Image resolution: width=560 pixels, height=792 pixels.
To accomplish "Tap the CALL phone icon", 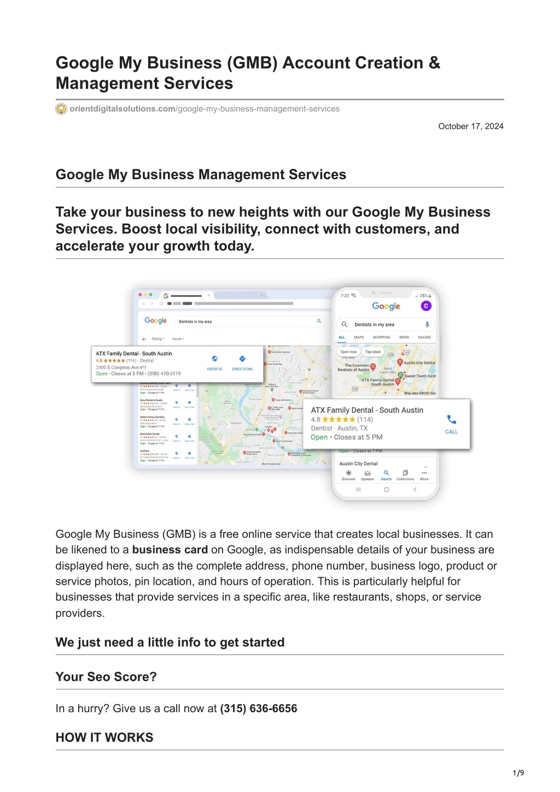I will tap(452, 419).
